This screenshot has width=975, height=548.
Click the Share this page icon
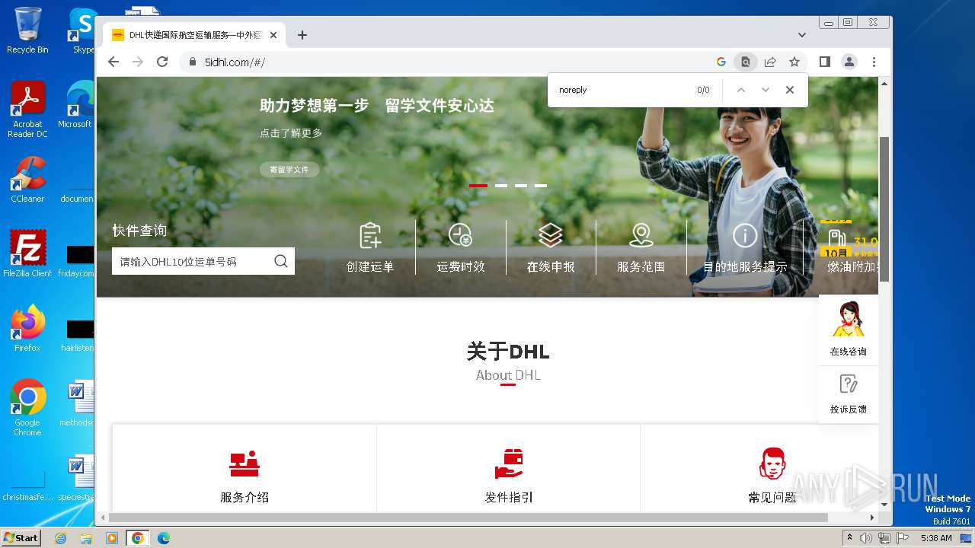pos(770,62)
